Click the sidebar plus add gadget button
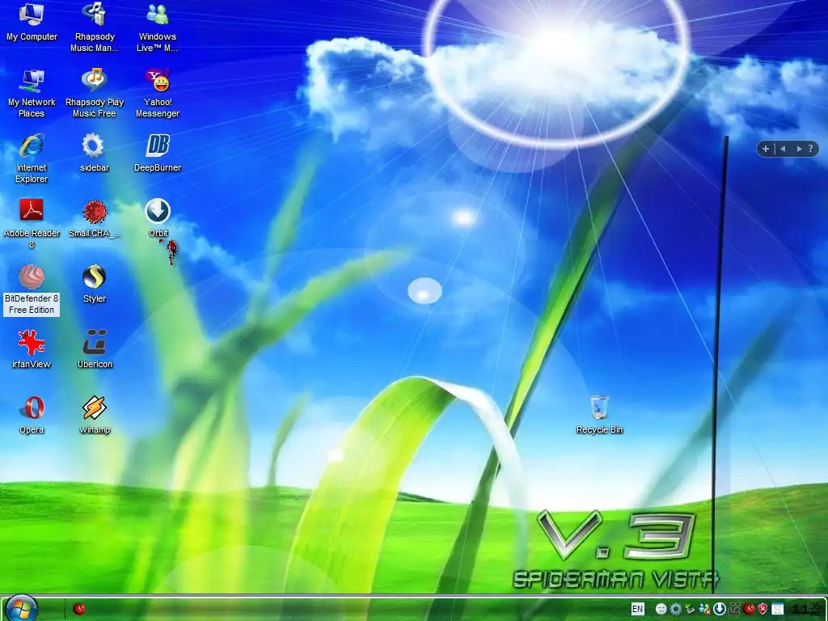828x621 pixels. click(x=766, y=149)
